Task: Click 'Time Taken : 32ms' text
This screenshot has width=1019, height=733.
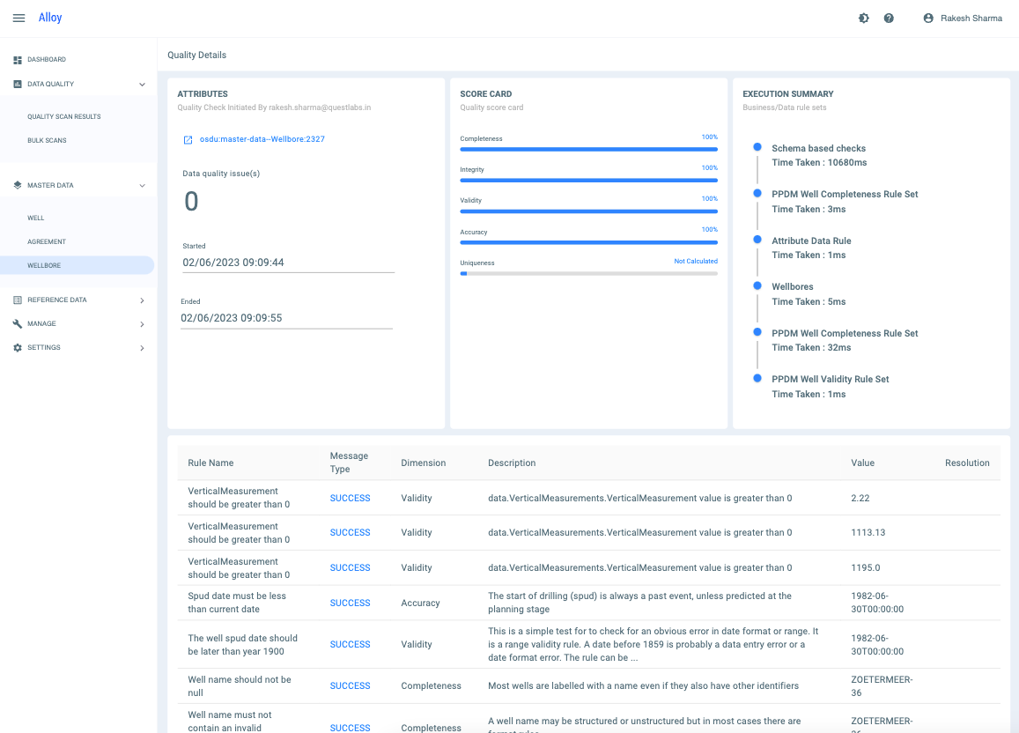Action: pos(811,348)
